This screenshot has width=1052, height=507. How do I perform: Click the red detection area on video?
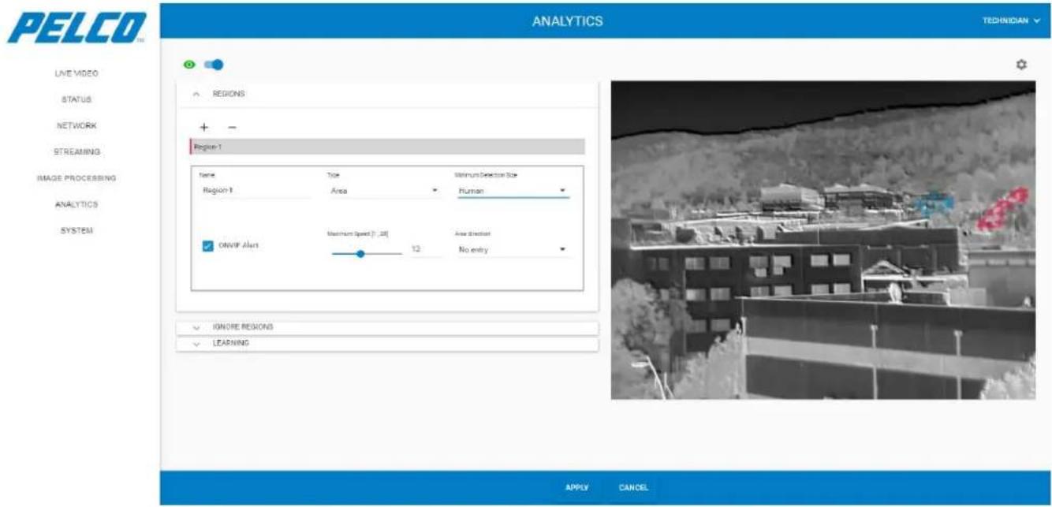pyautogui.click(x=1003, y=209)
